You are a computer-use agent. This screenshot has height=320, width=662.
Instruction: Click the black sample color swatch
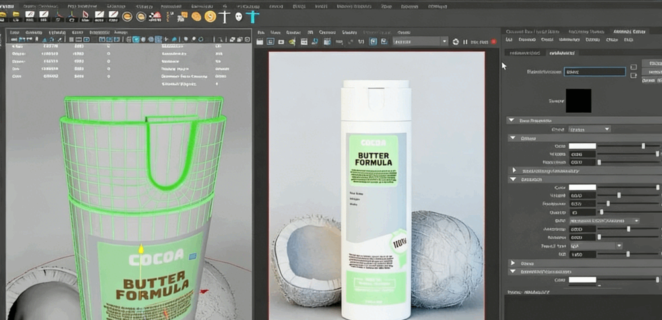tap(578, 101)
